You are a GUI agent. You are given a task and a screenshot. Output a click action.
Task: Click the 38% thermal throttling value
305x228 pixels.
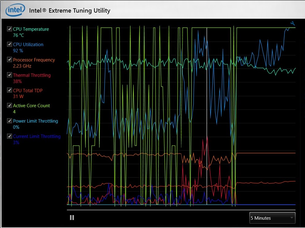point(17,81)
